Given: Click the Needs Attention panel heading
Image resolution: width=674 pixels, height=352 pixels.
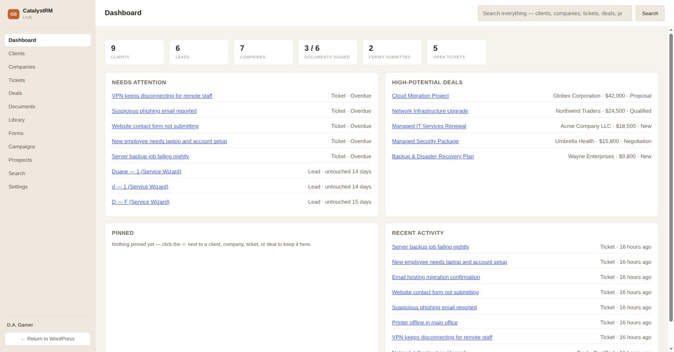Looking at the screenshot, I should coord(139,82).
